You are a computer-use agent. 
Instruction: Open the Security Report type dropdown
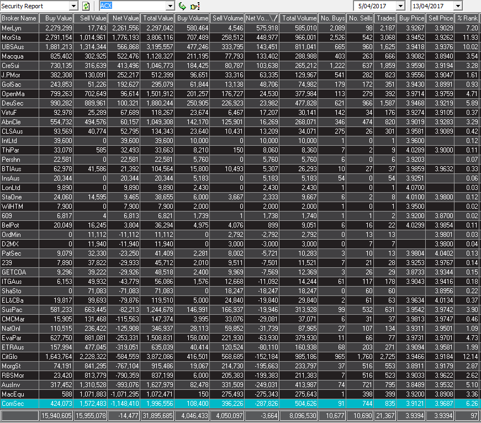(73, 6)
